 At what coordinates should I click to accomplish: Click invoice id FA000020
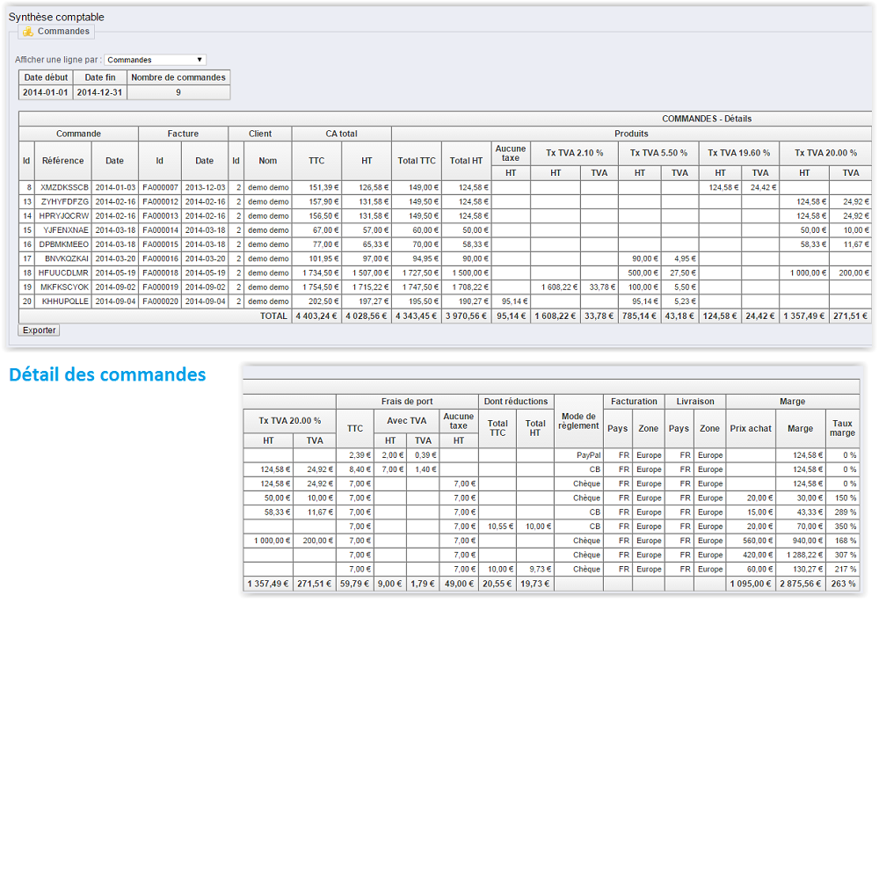pyautogui.click(x=160, y=301)
